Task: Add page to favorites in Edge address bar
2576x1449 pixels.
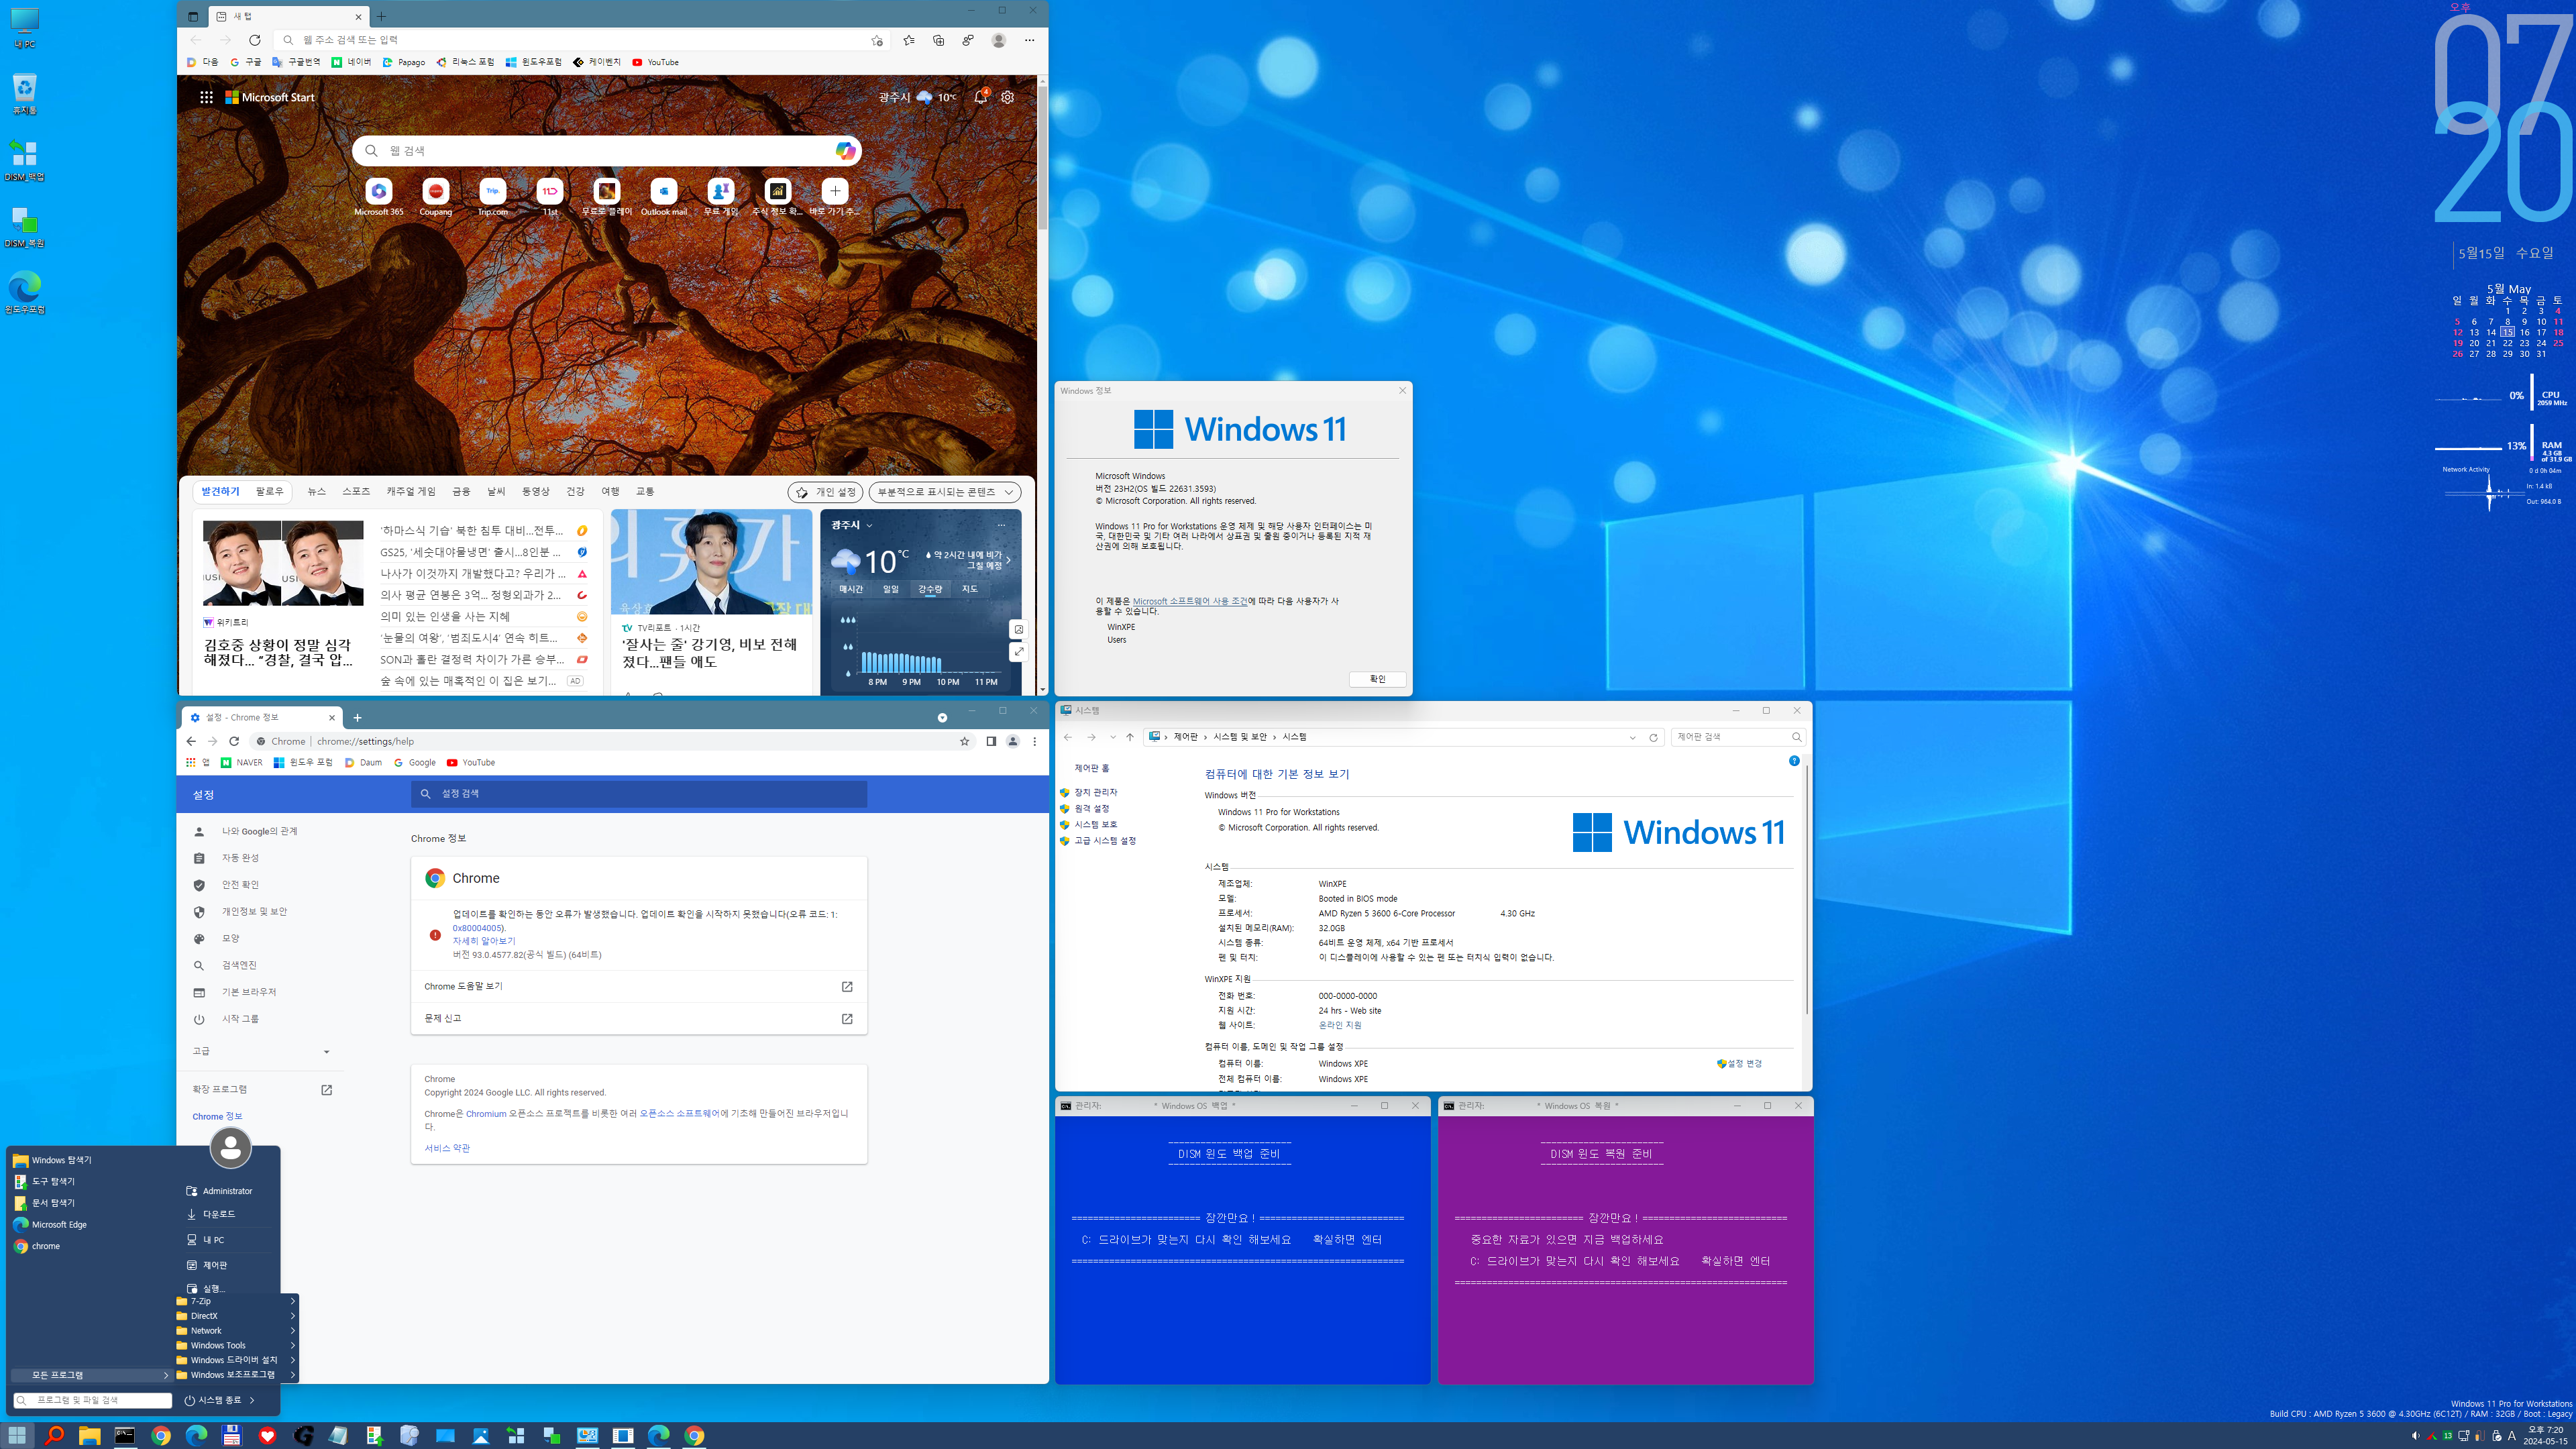Action: (x=877, y=40)
